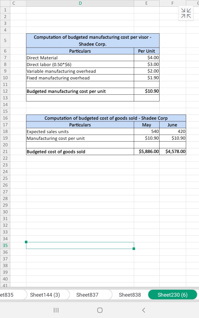Select row 21 header

tap(5, 152)
